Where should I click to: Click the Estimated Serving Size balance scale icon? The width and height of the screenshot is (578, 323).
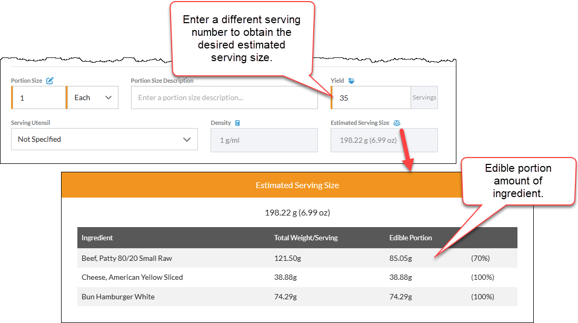tap(397, 123)
